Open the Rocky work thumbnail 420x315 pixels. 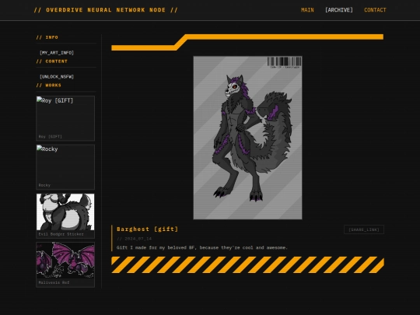tap(65, 167)
